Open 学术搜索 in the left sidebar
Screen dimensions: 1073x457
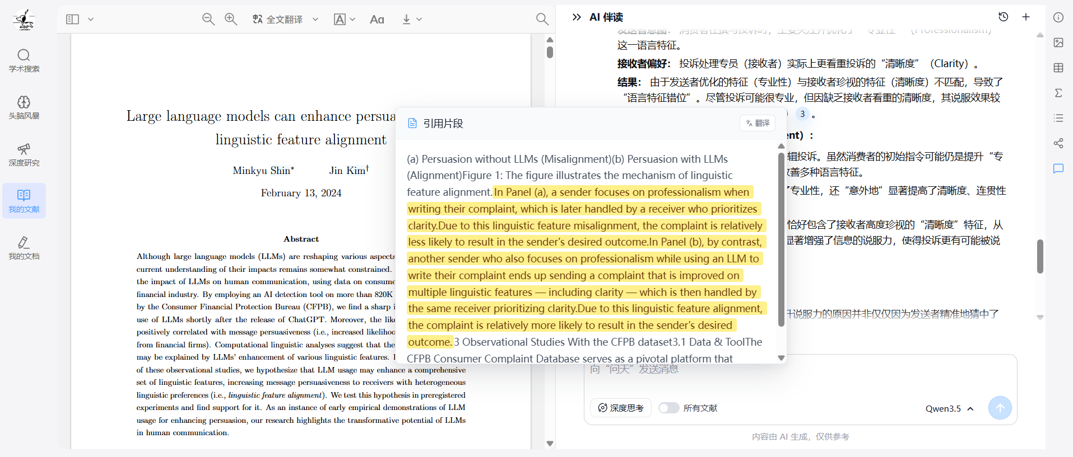pos(24,60)
